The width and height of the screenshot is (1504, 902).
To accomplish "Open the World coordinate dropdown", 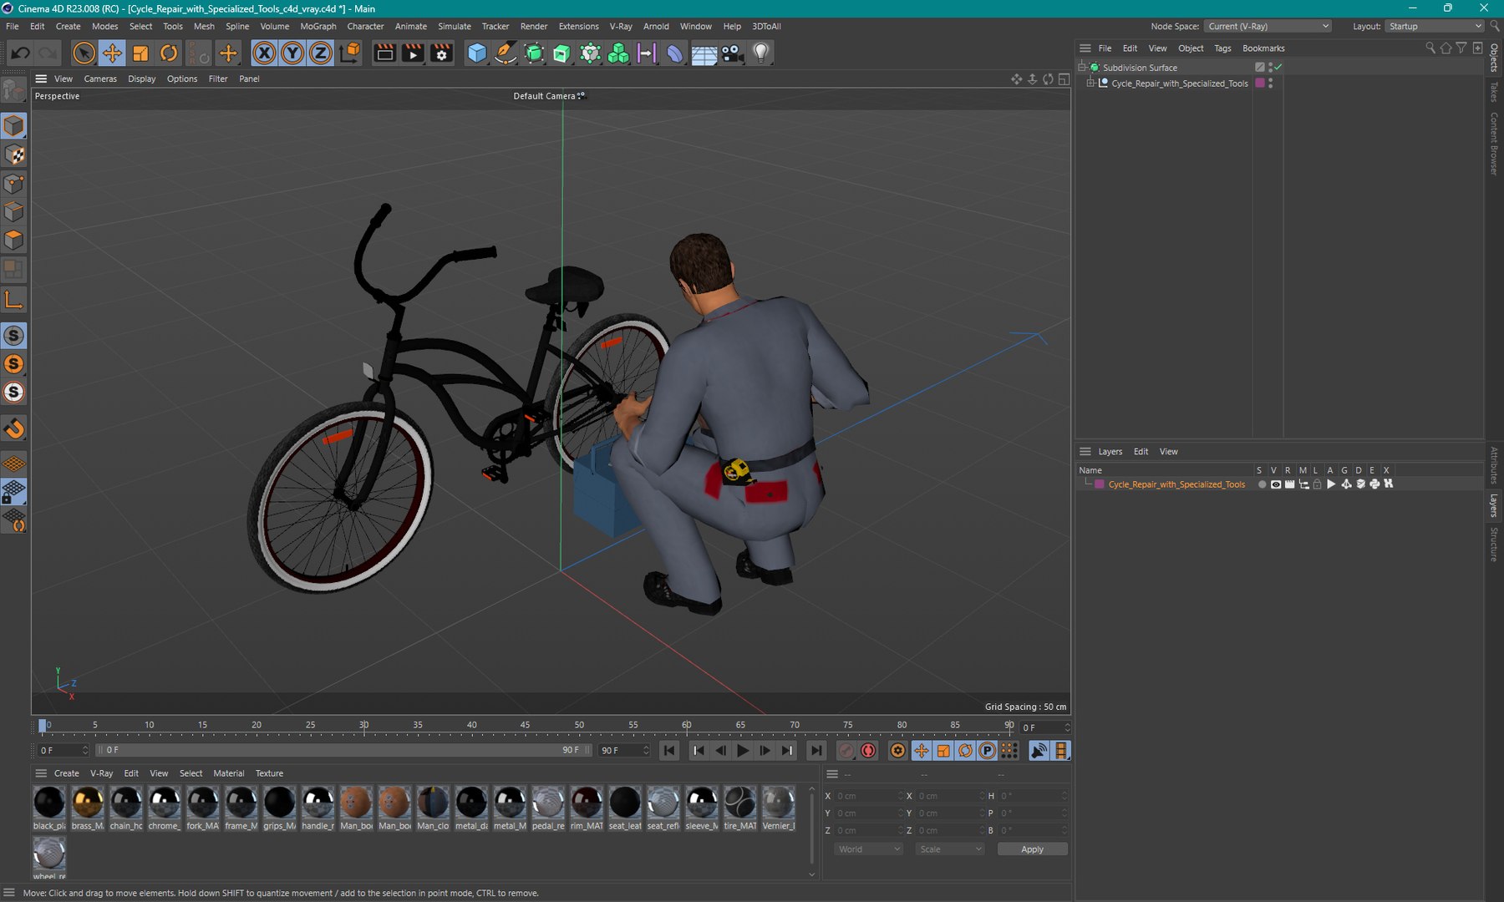I will (868, 849).
